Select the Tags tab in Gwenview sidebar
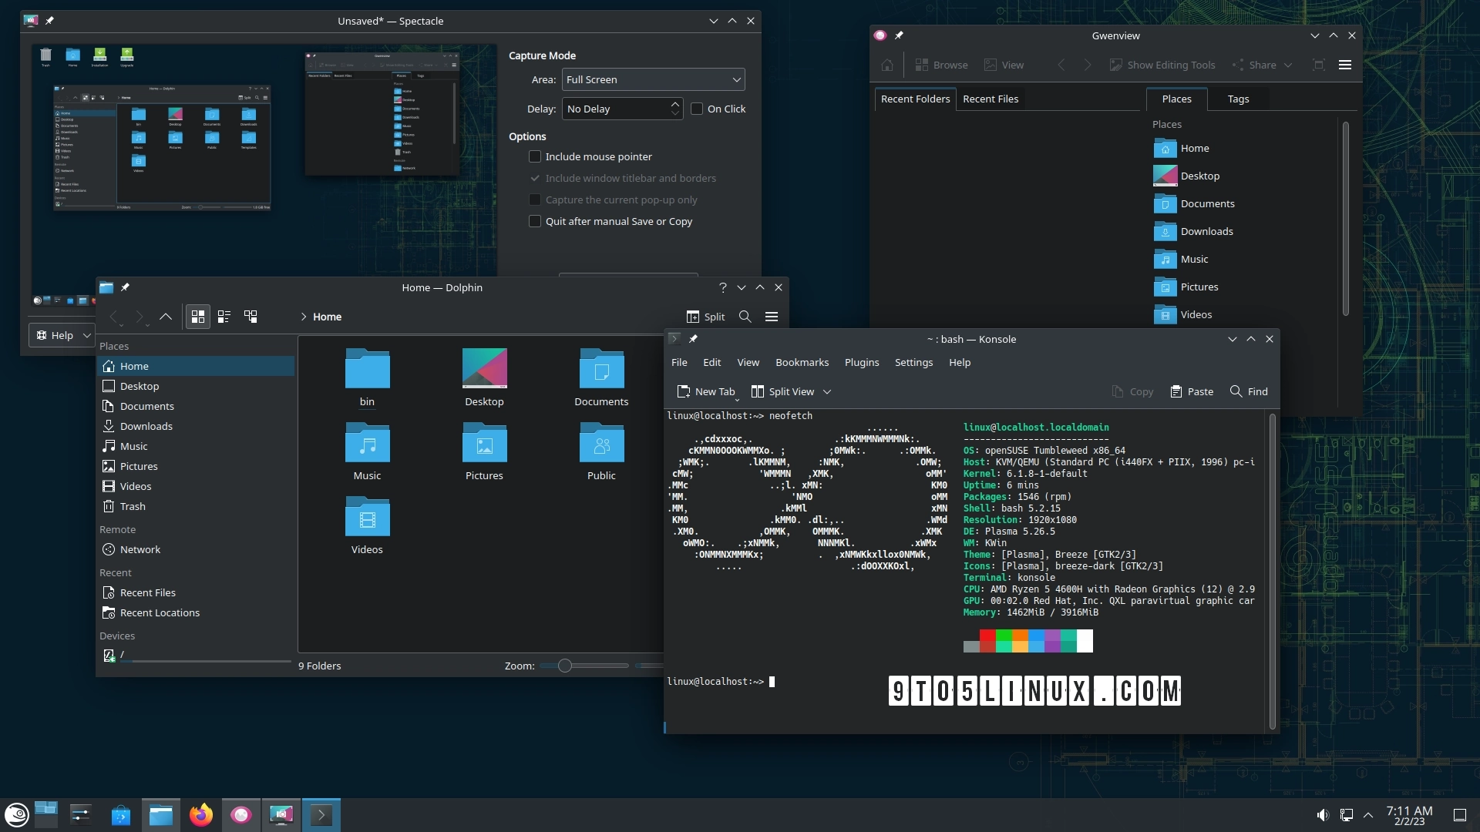The width and height of the screenshot is (1480, 832). [1238, 99]
